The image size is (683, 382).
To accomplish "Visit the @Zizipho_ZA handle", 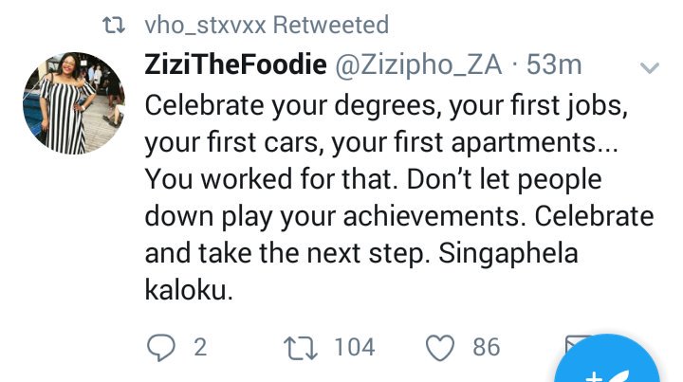I will 418,65.
